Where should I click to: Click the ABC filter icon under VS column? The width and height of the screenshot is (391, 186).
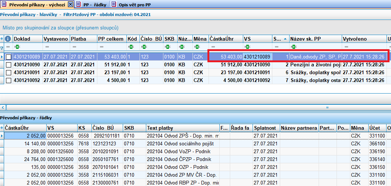click(247, 47)
